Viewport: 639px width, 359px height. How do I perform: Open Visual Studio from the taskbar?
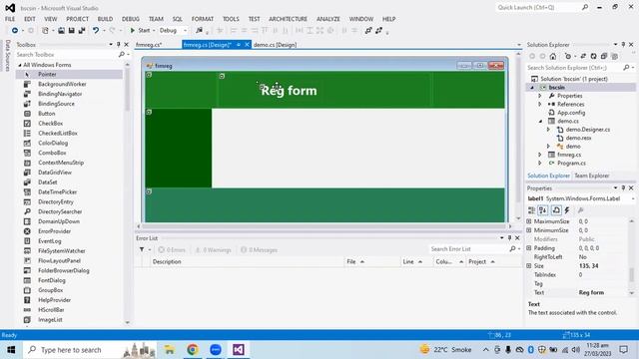pyautogui.click(x=239, y=350)
